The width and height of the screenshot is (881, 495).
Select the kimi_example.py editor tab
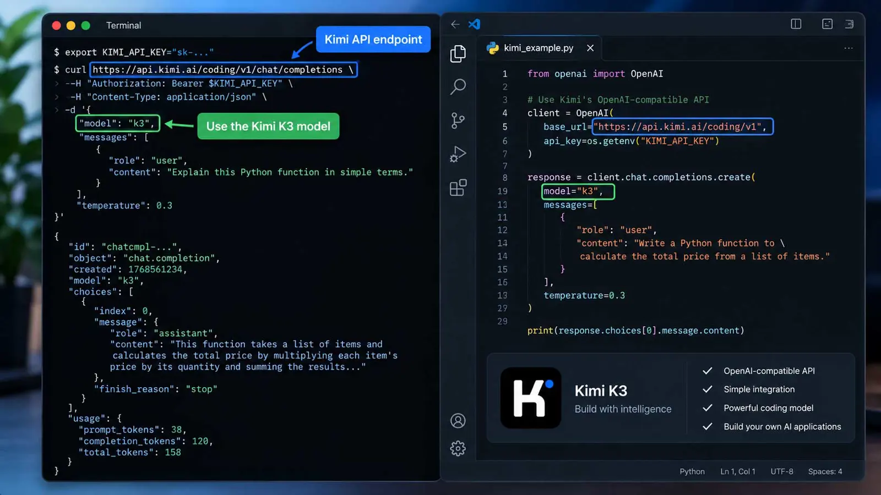[x=540, y=48]
